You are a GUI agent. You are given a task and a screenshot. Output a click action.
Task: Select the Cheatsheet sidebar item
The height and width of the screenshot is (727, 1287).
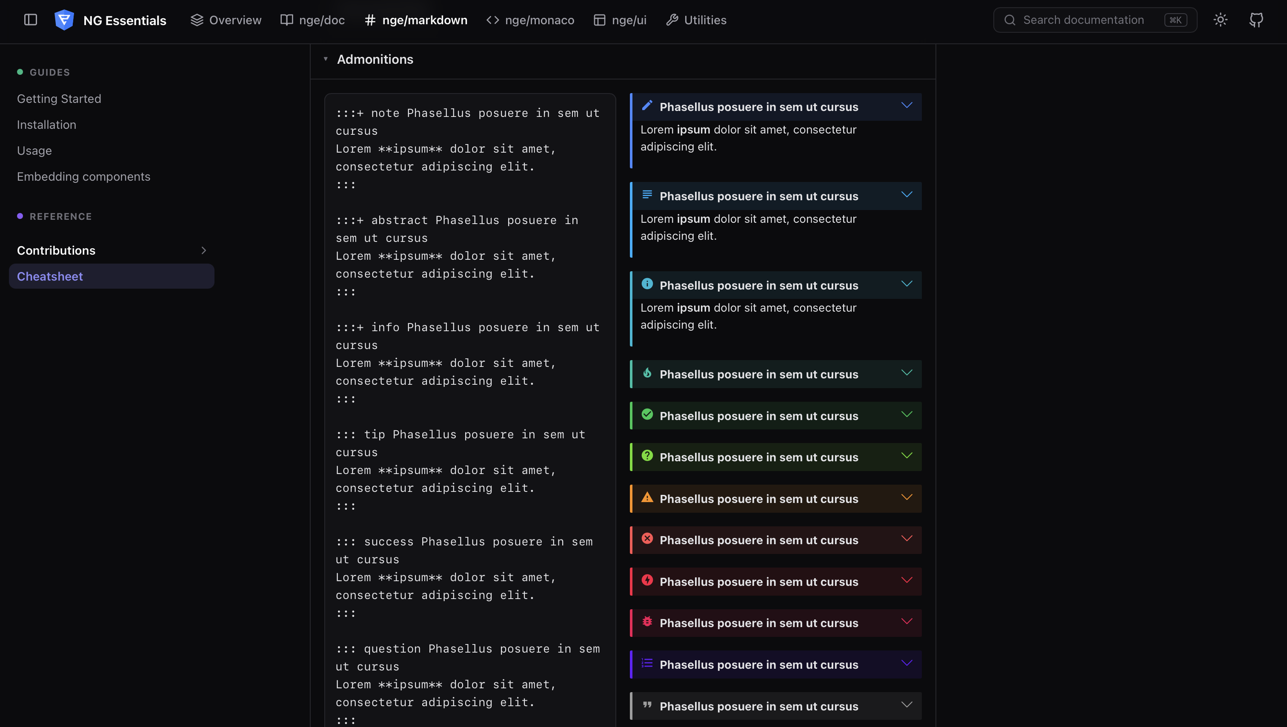(112, 277)
